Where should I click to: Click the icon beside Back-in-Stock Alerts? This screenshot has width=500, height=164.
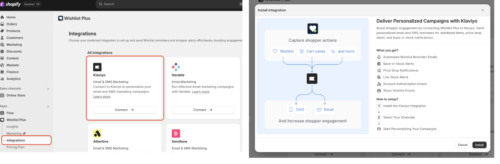pos(379,64)
